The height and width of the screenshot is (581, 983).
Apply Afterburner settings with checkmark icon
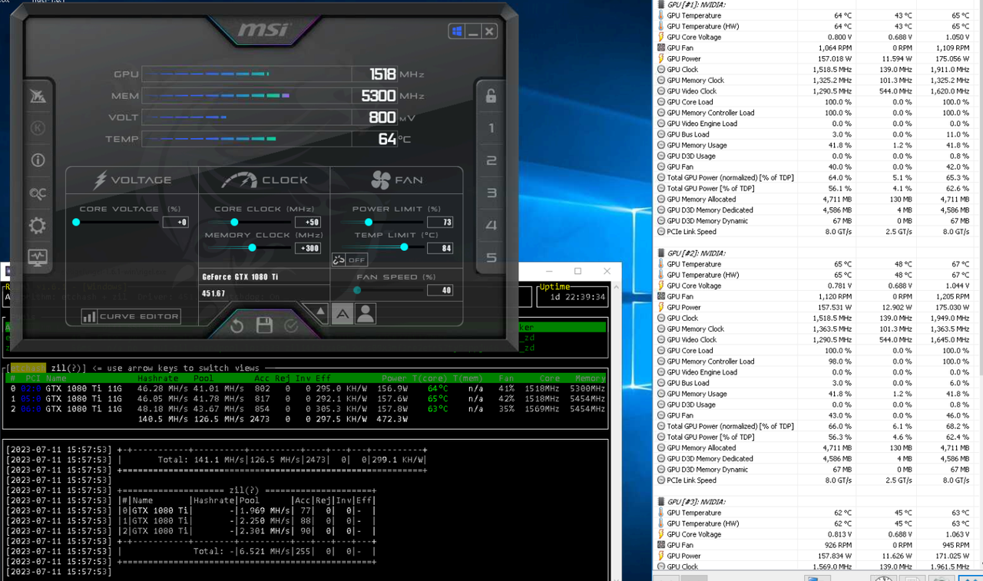(291, 326)
